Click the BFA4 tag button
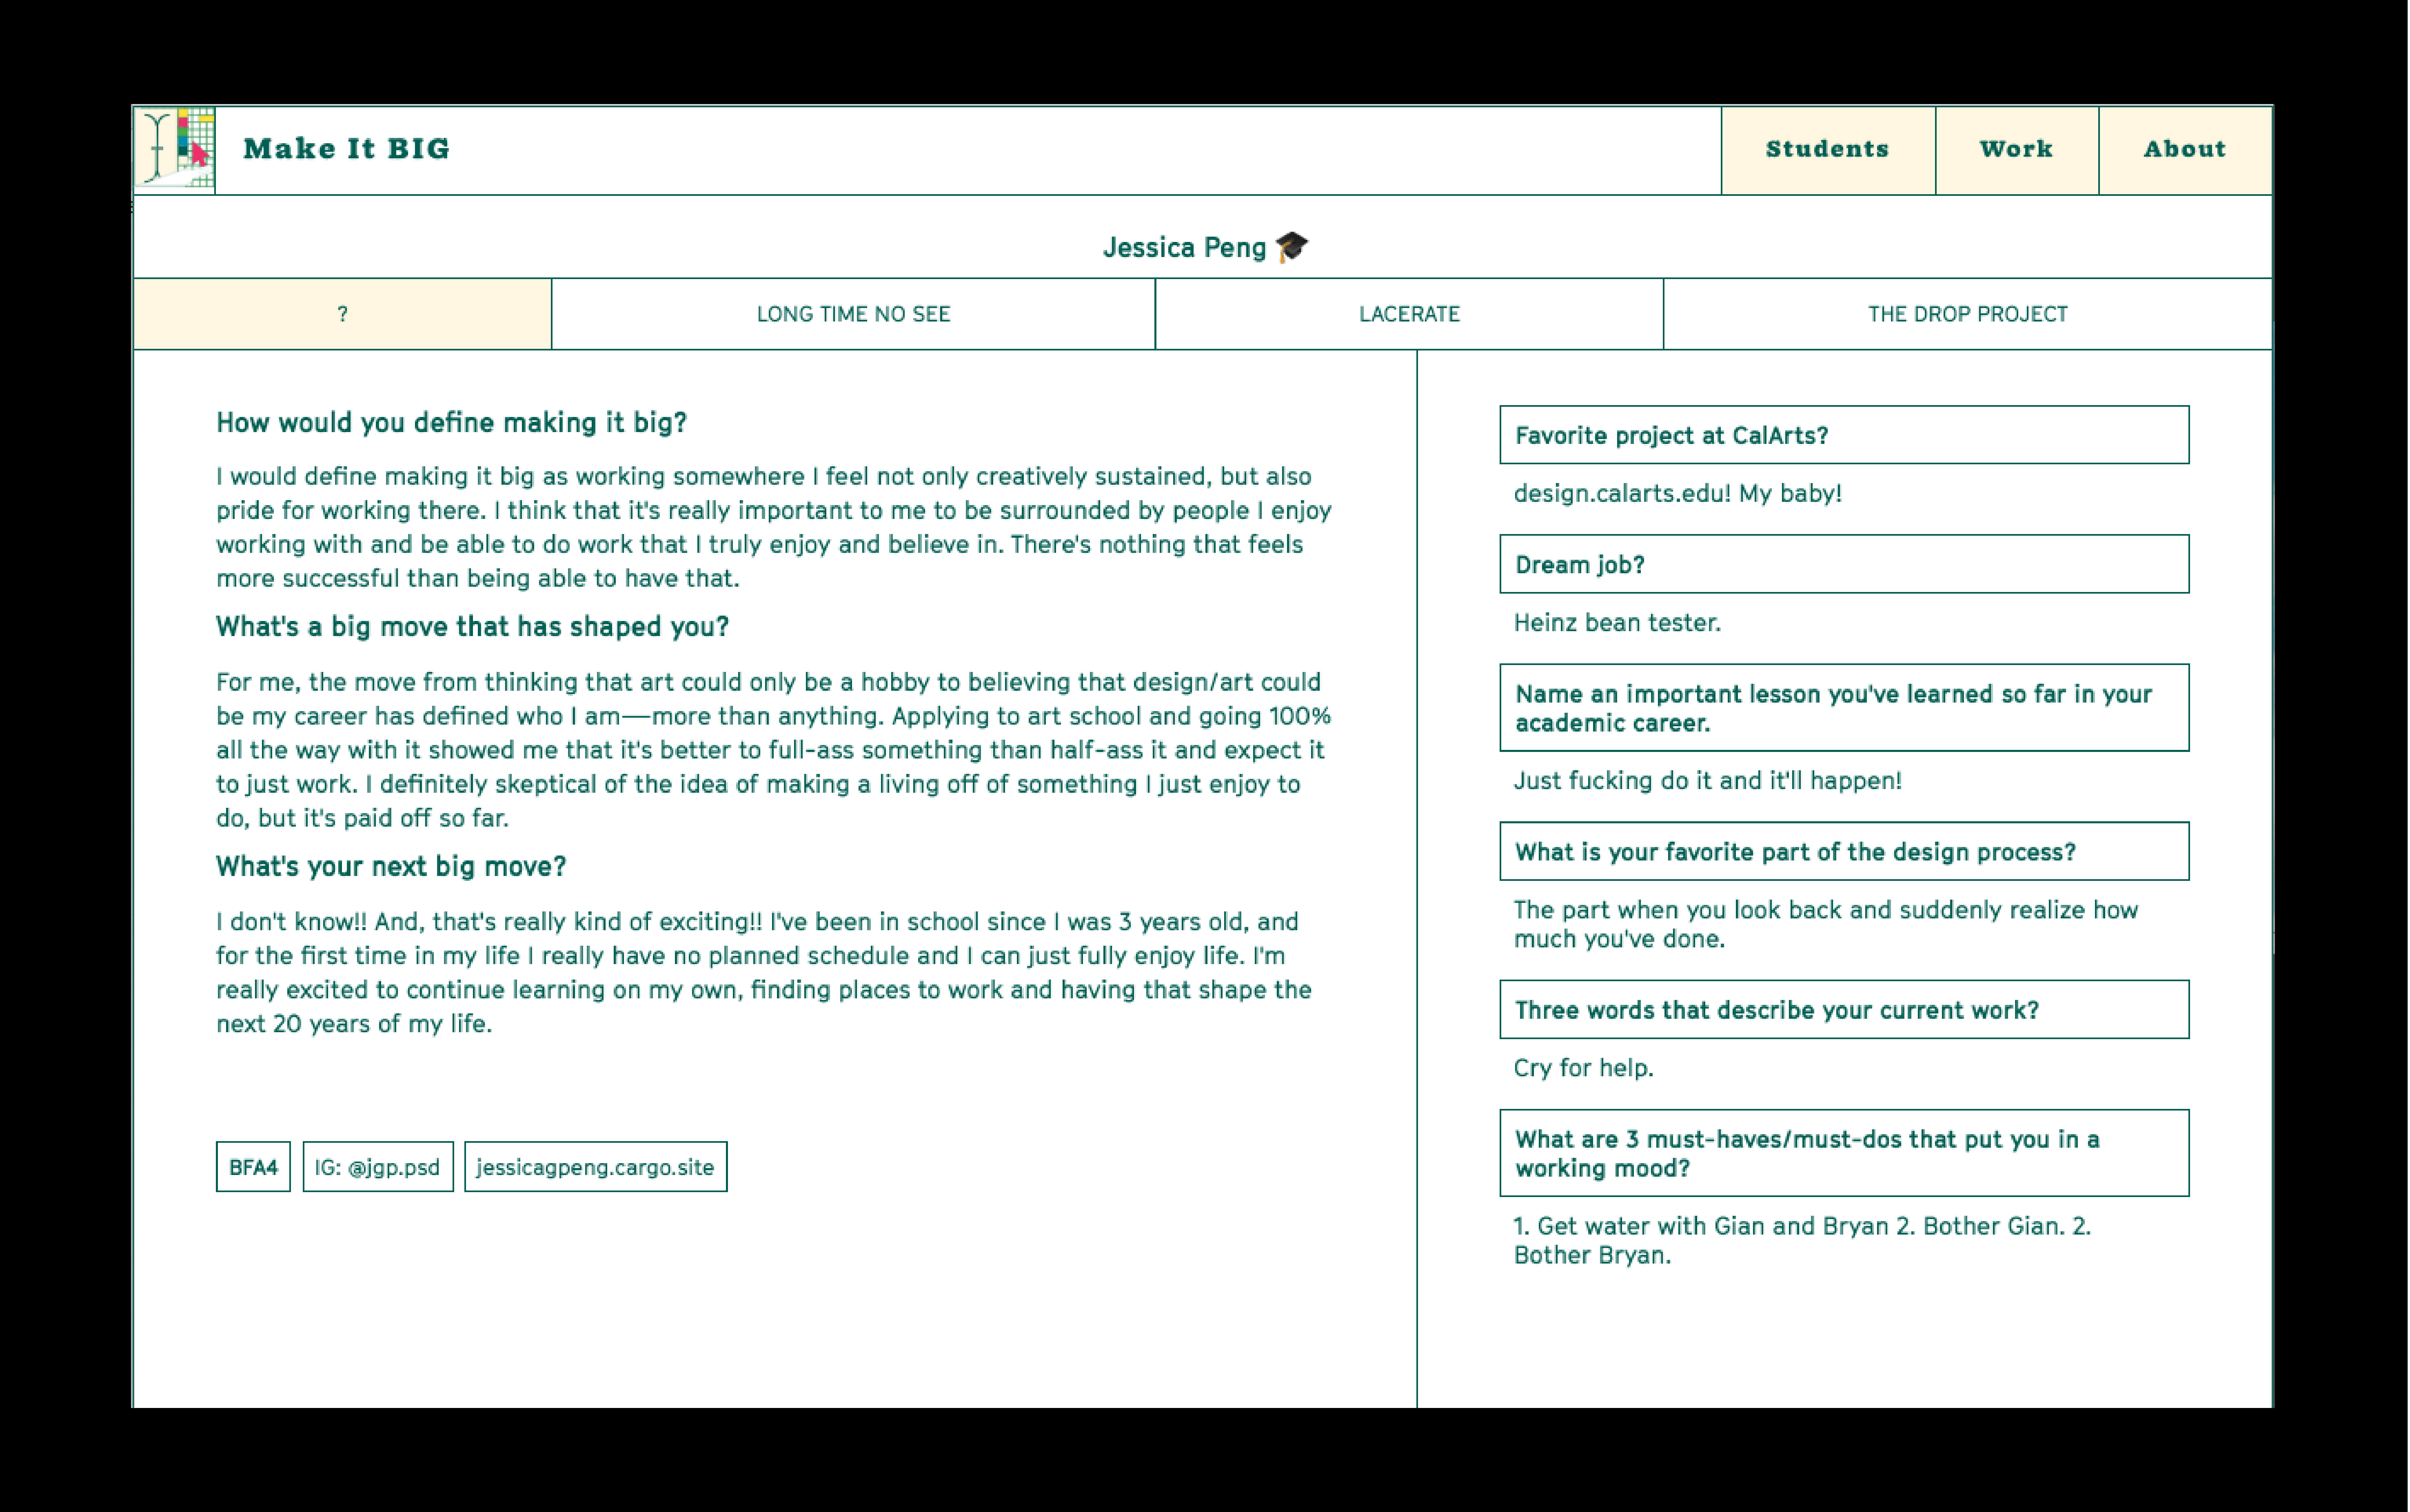This screenshot has width=2410, height=1512. (253, 1167)
